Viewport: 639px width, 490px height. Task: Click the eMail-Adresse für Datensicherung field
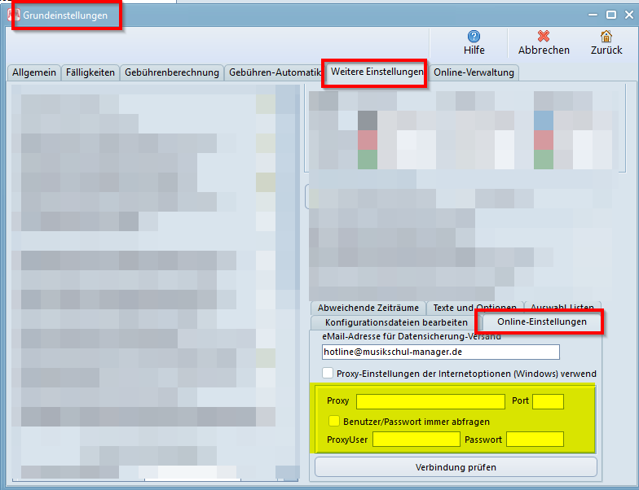440,352
